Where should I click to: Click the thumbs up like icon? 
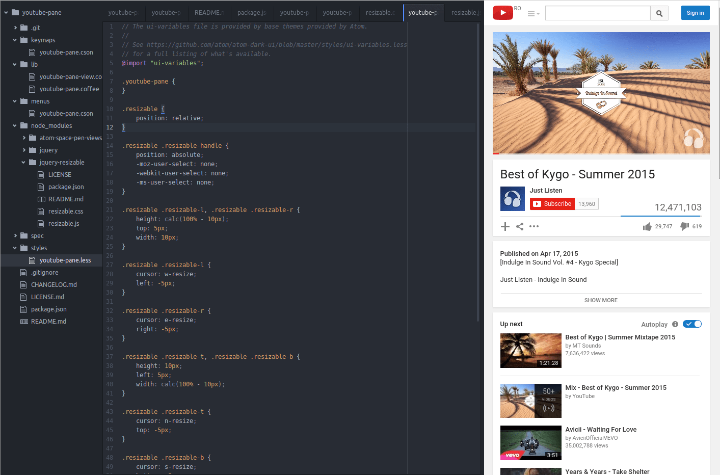pyautogui.click(x=647, y=227)
